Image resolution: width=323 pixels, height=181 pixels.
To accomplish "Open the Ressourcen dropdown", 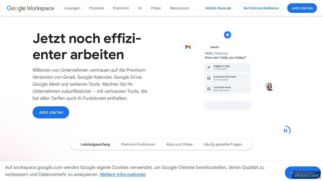I will tap(180, 8).
